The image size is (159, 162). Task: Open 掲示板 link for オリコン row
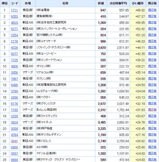(152, 66)
